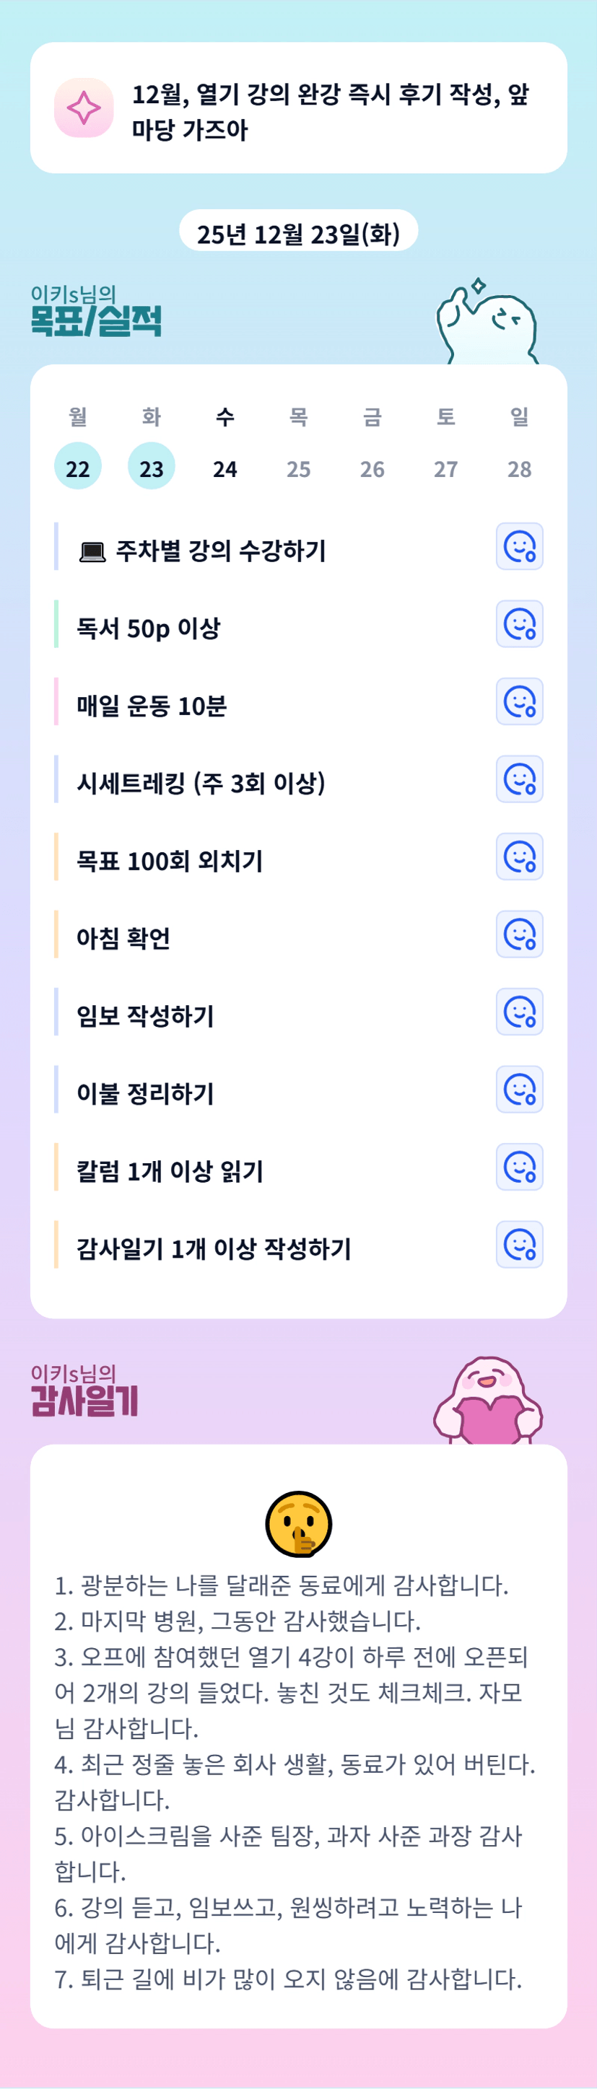Tap emoji icon for 시세트레킹 goal
Viewport: 597px width, 2089px height.
point(519,779)
